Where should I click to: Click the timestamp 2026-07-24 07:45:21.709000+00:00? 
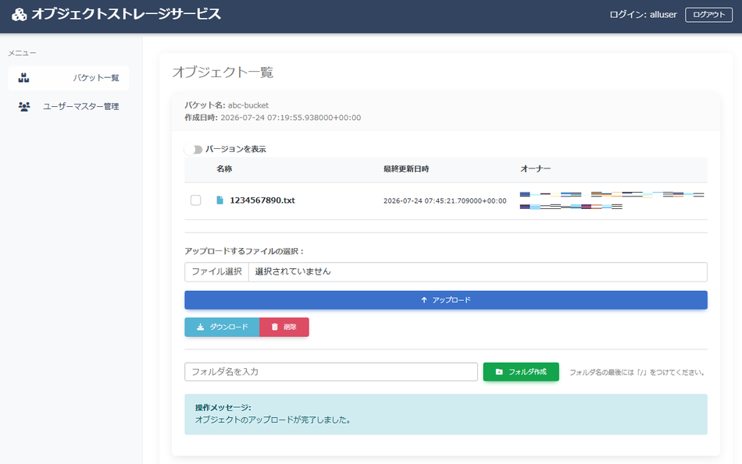tap(445, 201)
